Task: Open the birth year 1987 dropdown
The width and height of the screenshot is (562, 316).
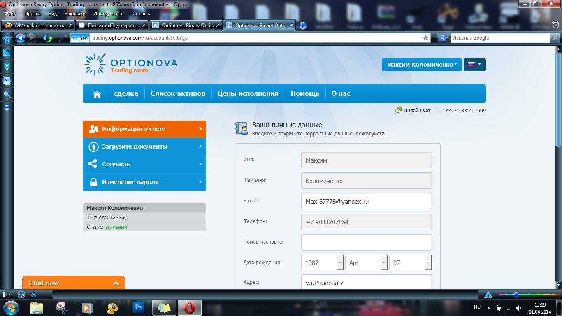Action: (322, 263)
